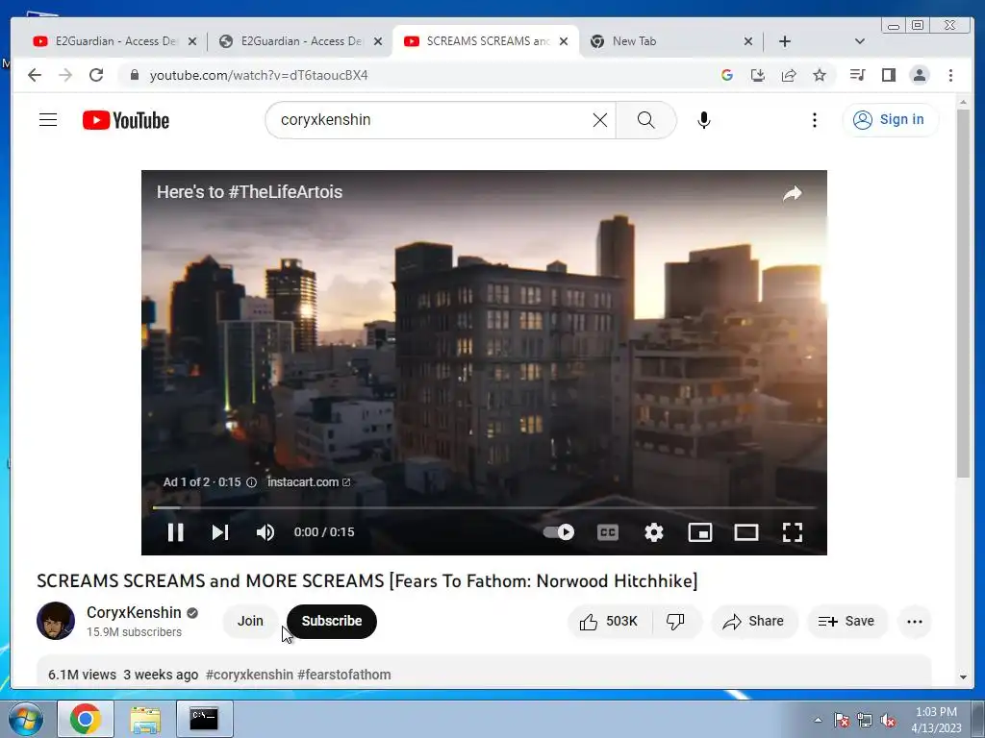Install app from address bar icon

click(x=758, y=75)
